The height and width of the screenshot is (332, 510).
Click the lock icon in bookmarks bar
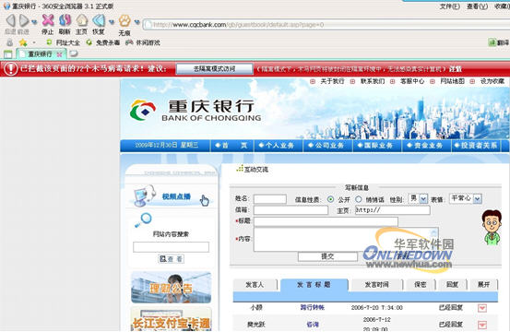click(x=10, y=42)
